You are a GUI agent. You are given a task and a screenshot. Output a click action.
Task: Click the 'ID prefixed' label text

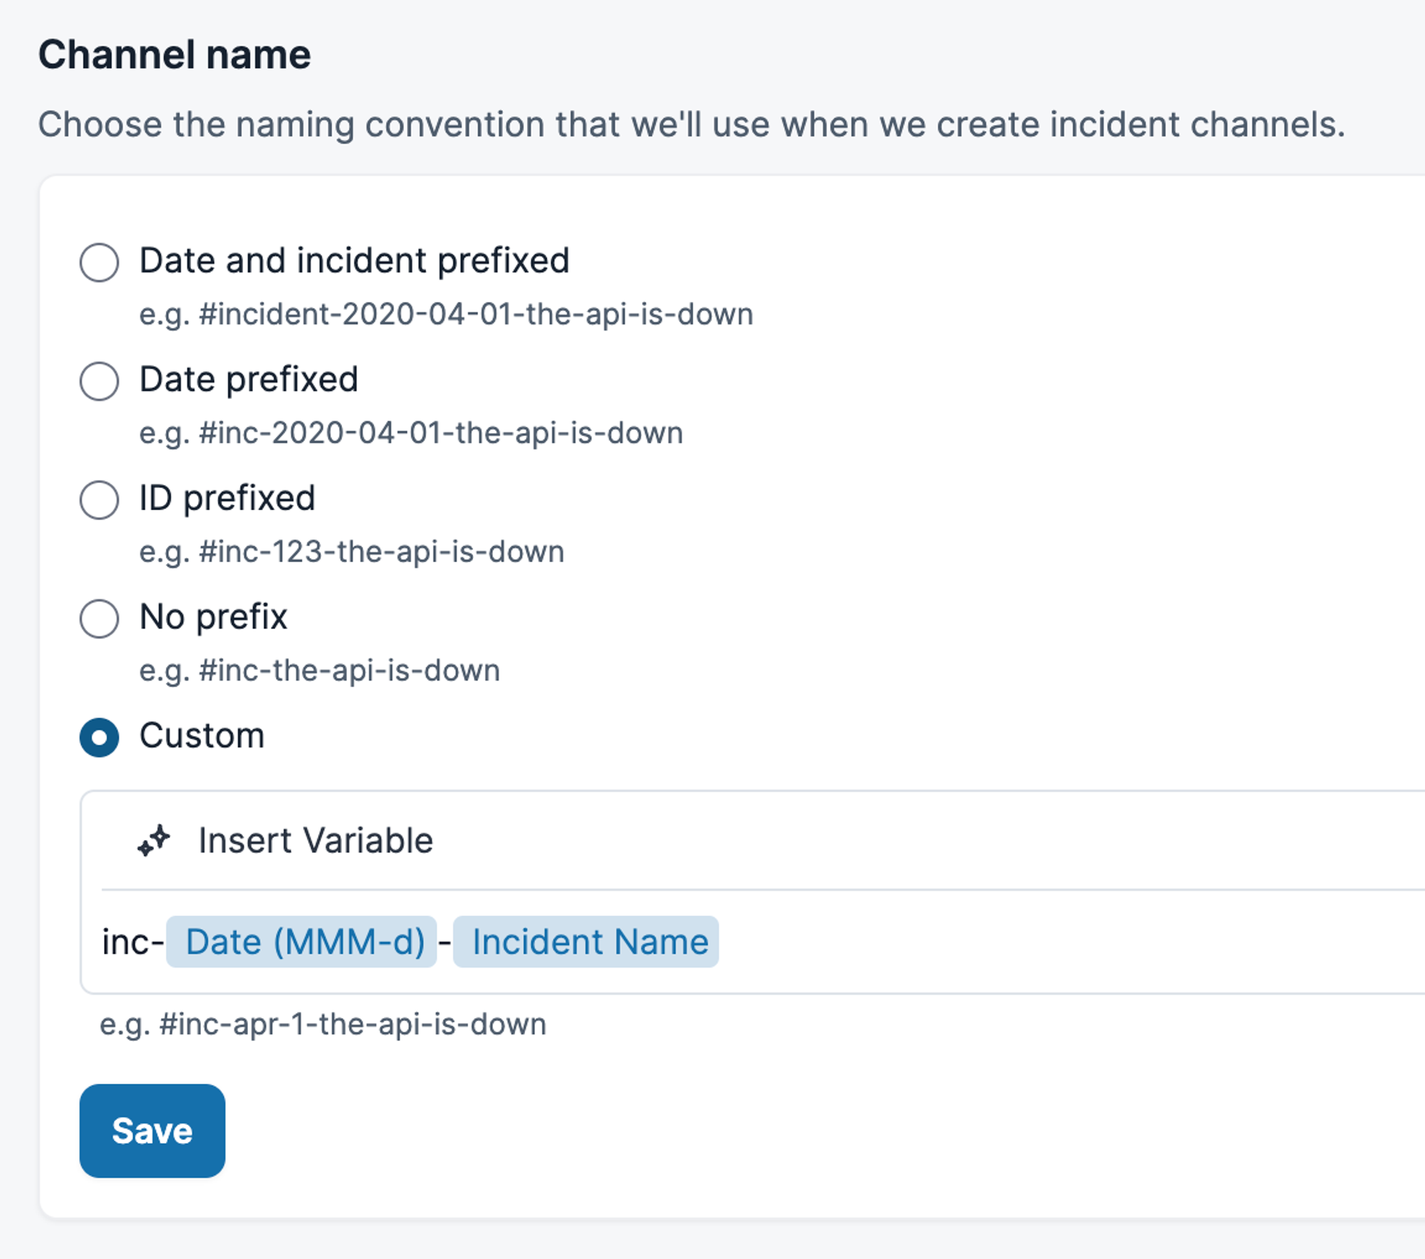click(x=227, y=498)
